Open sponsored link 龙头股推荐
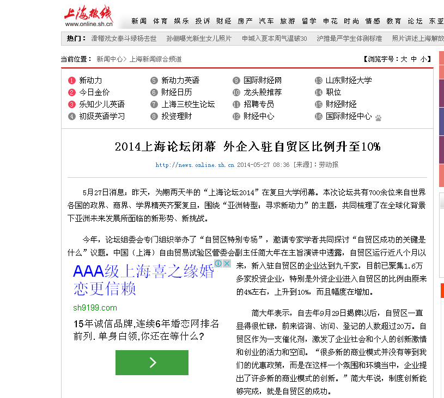This screenshot has width=444, height=398. point(263,92)
